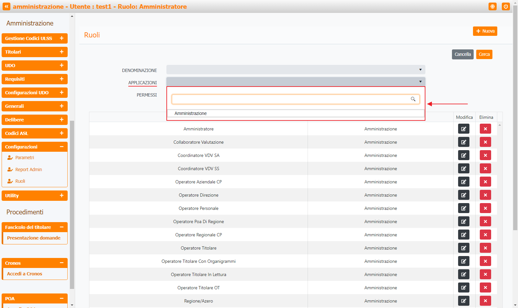Screen dimensions: 518x308
Task: Delete the Collaboratore Valutazione role
Action: [485, 142]
